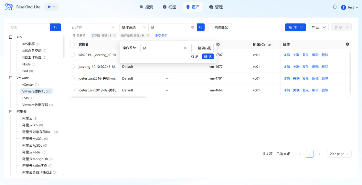This screenshot has width=362, height=185.
Task: Select Pod in the tree
Action: (x=27, y=71)
